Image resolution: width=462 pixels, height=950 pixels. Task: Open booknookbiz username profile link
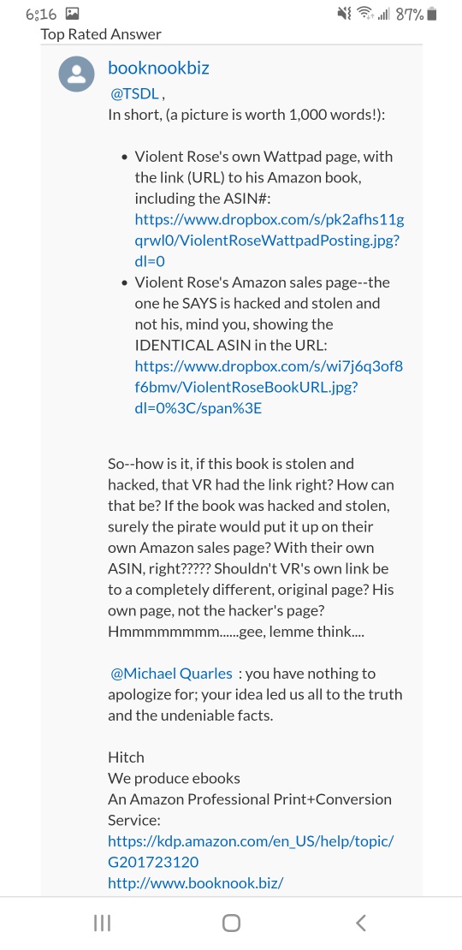(x=158, y=68)
